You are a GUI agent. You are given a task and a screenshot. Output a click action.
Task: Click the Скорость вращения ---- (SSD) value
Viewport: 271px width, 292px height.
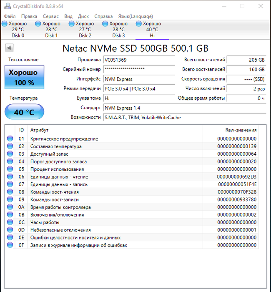(246, 79)
